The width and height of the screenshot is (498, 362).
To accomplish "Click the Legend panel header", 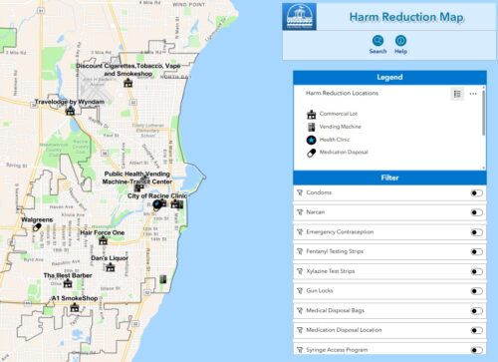I will [389, 78].
